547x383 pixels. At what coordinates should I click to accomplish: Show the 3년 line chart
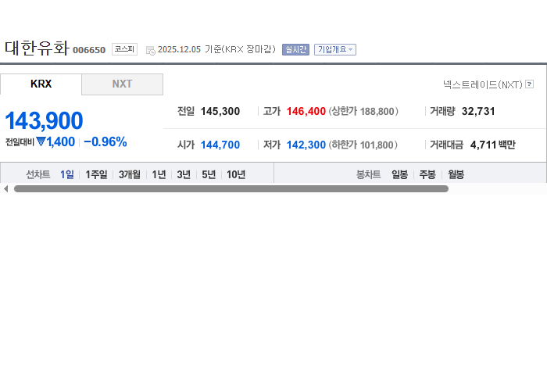tap(184, 174)
